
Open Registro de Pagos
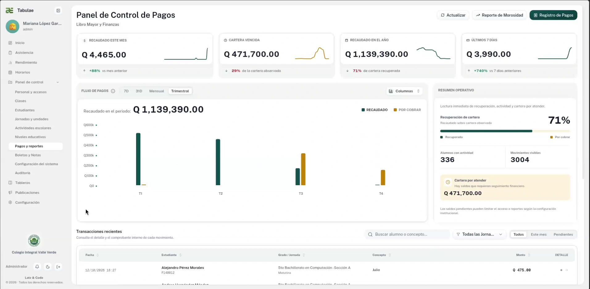[553, 15]
